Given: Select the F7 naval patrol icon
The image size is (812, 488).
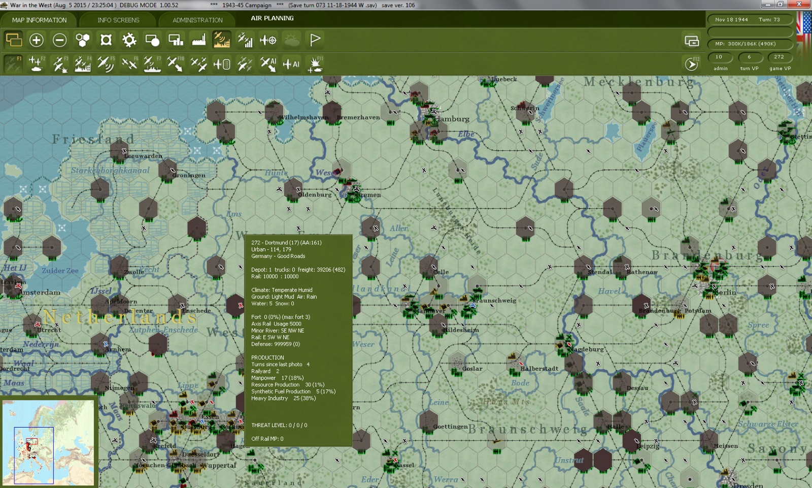Looking at the screenshot, I should tap(152, 64).
